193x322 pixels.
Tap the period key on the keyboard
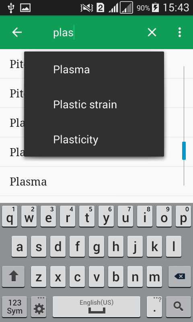pos(154,307)
